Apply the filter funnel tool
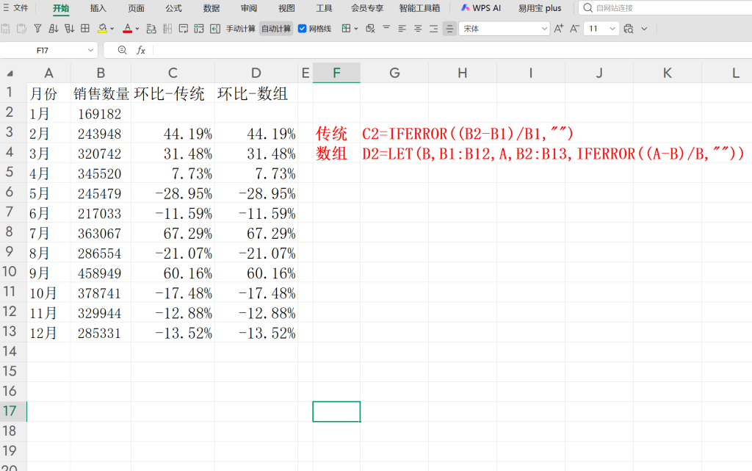This screenshot has width=752, height=471. (x=37, y=29)
